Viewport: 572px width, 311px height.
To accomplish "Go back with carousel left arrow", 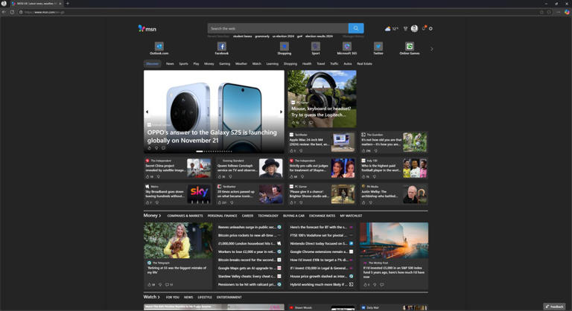I will coord(147,112).
